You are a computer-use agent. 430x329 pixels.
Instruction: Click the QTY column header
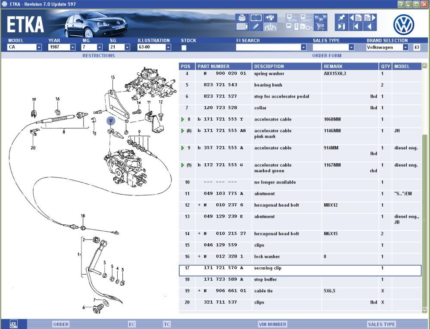coord(385,66)
